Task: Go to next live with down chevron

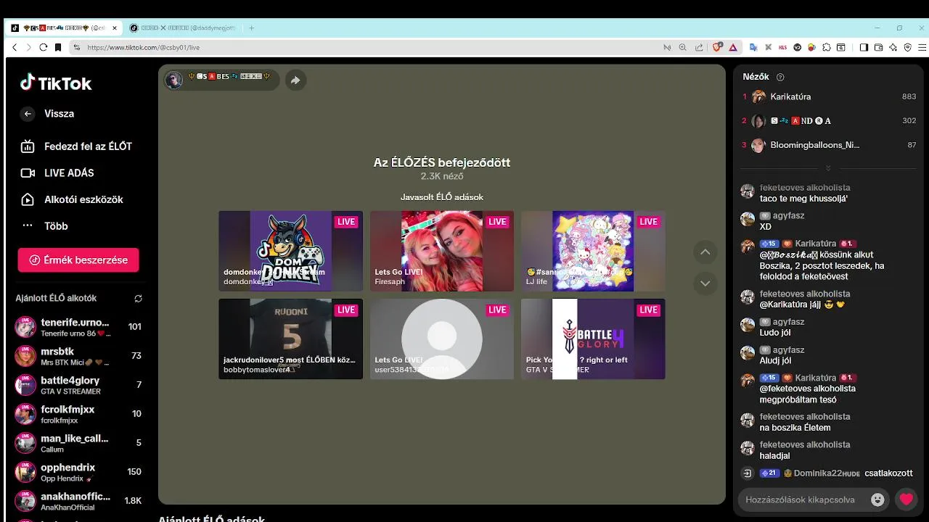Action: 705,283
